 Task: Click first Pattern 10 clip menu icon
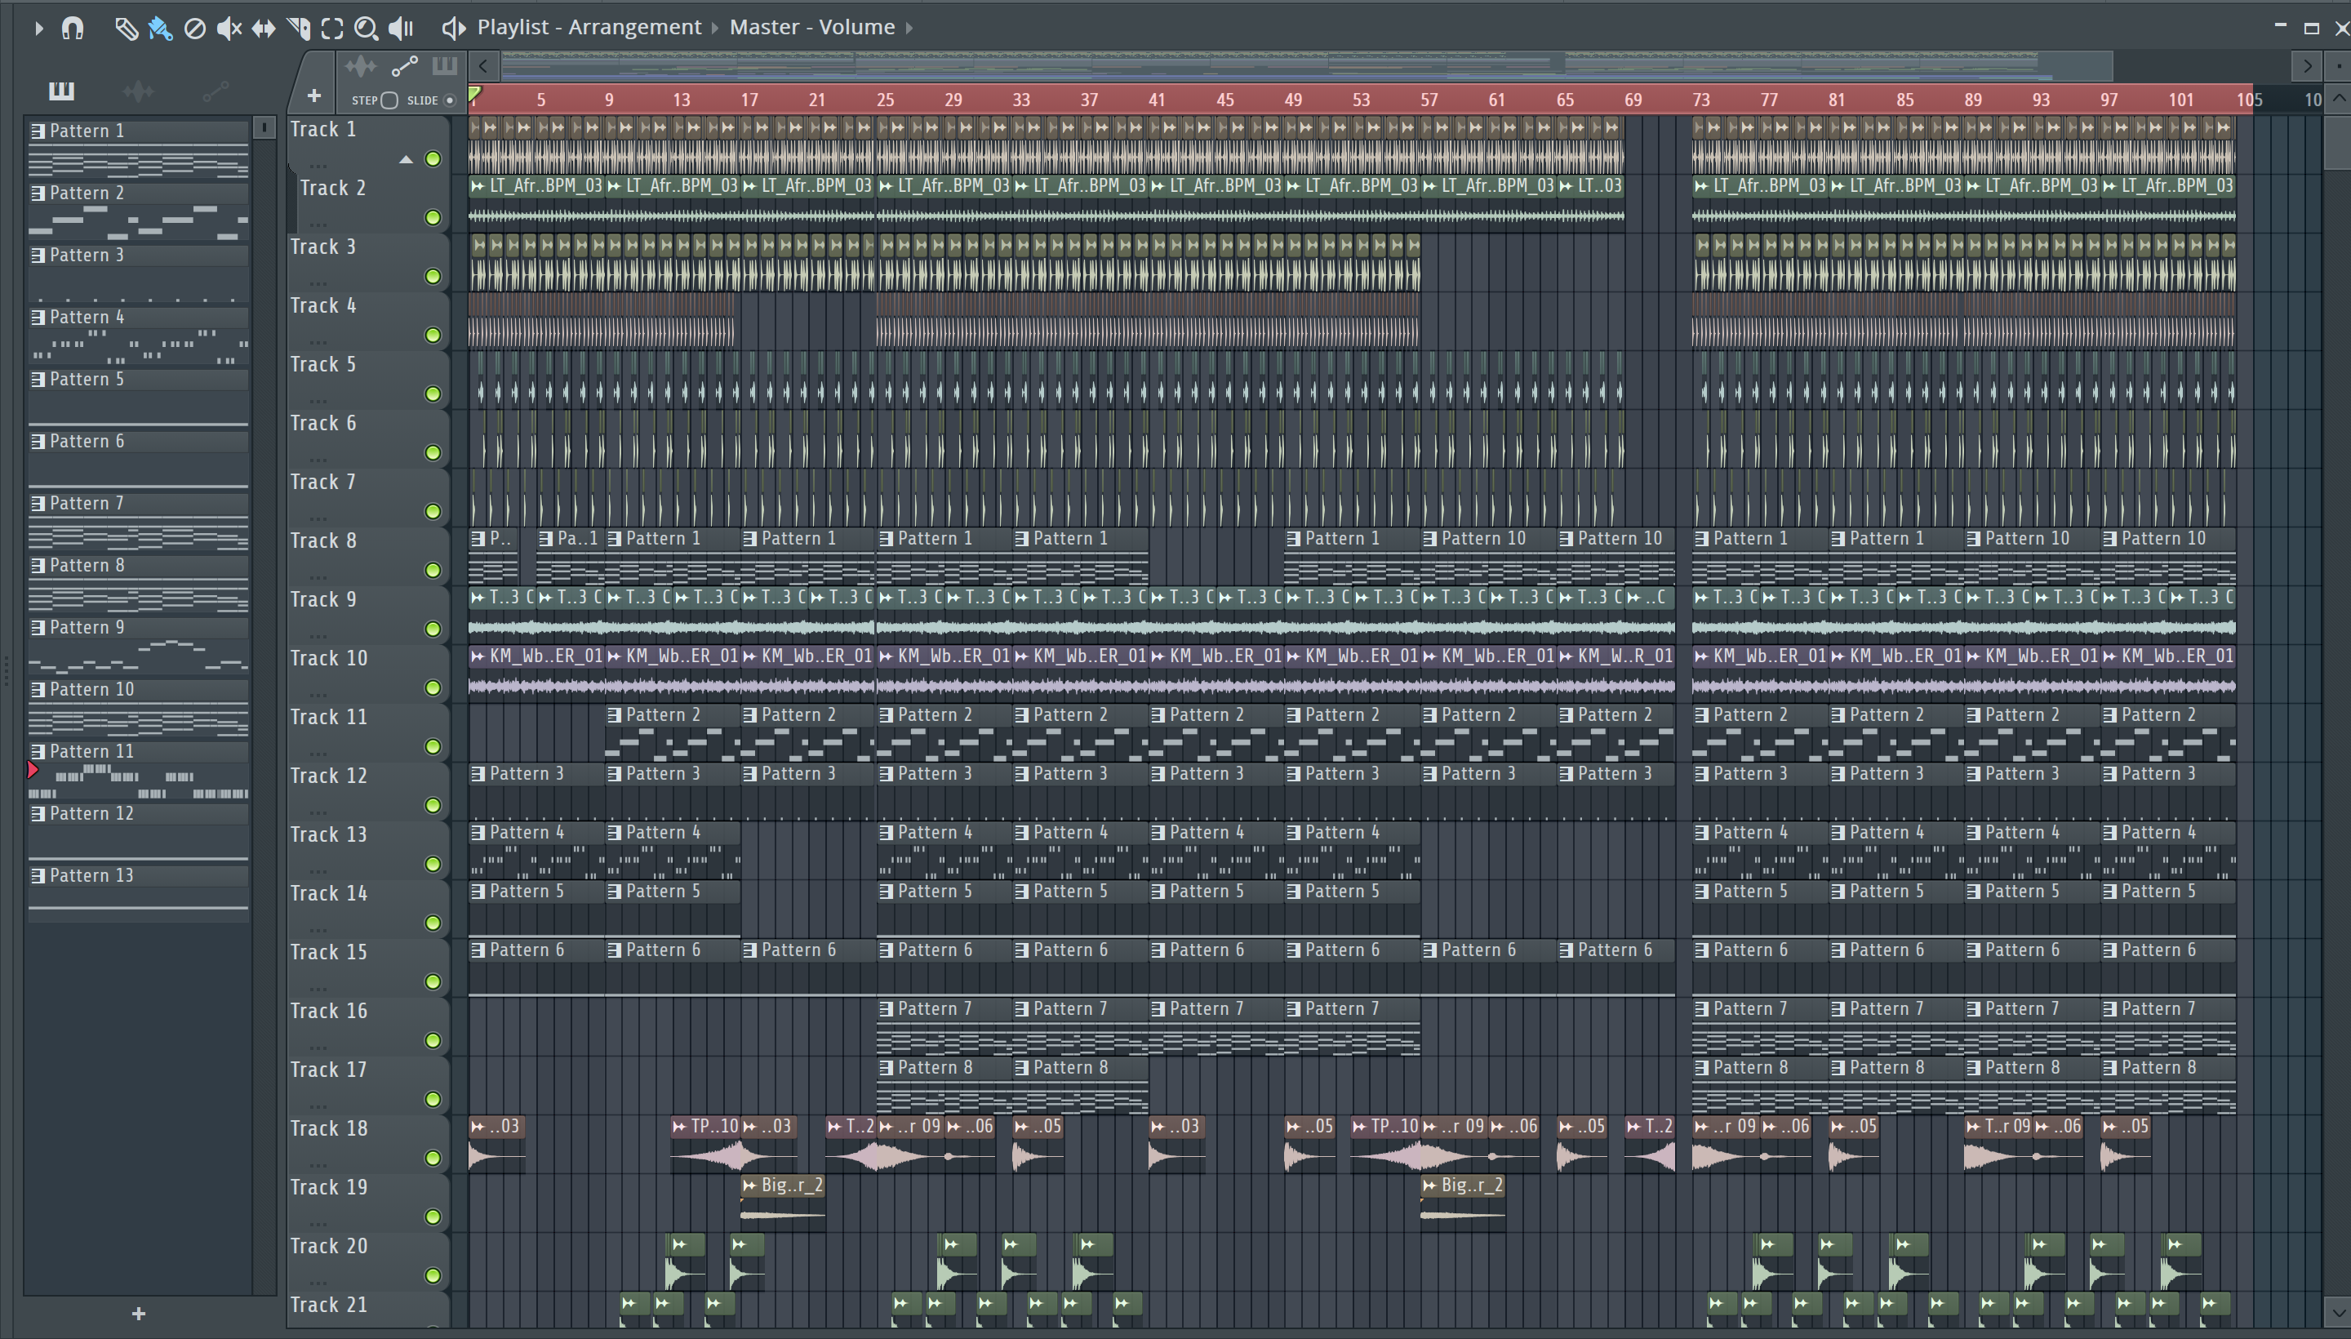click(x=1429, y=539)
